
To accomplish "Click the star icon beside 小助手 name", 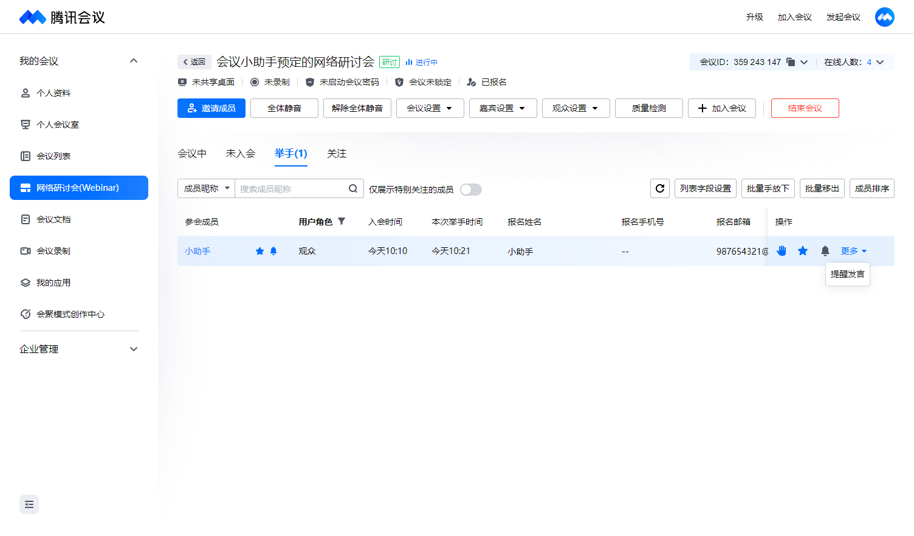I will [259, 251].
